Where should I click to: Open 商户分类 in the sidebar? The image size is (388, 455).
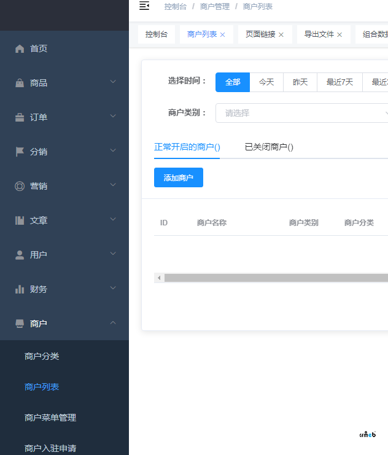(42, 356)
